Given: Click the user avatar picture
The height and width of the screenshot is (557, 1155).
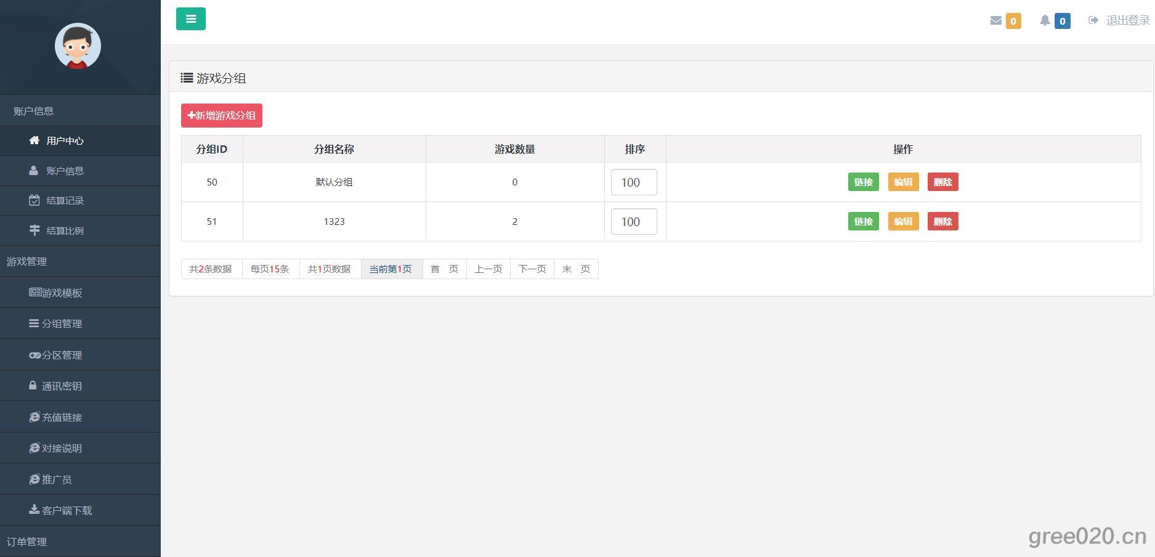Looking at the screenshot, I should point(78,46).
